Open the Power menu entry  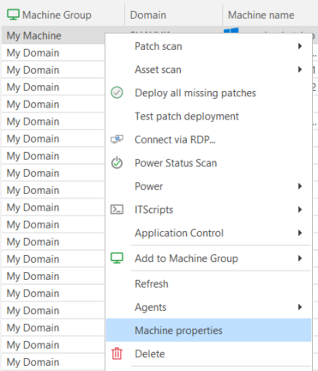pos(208,186)
